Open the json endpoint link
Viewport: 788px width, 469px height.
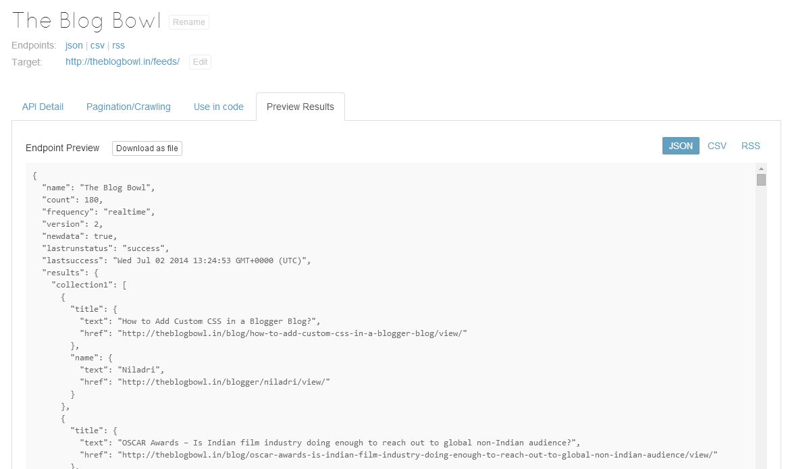74,45
